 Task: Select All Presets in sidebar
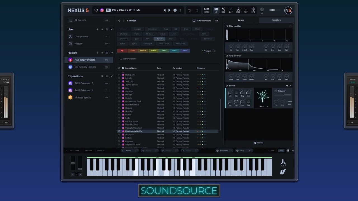(89, 20)
